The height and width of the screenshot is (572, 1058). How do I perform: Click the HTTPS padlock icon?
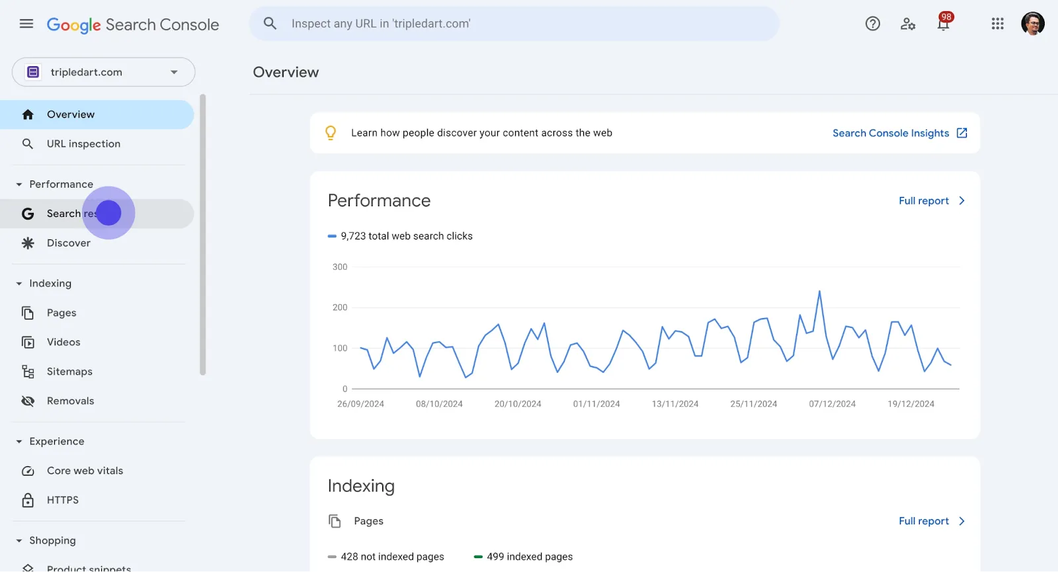coord(28,500)
